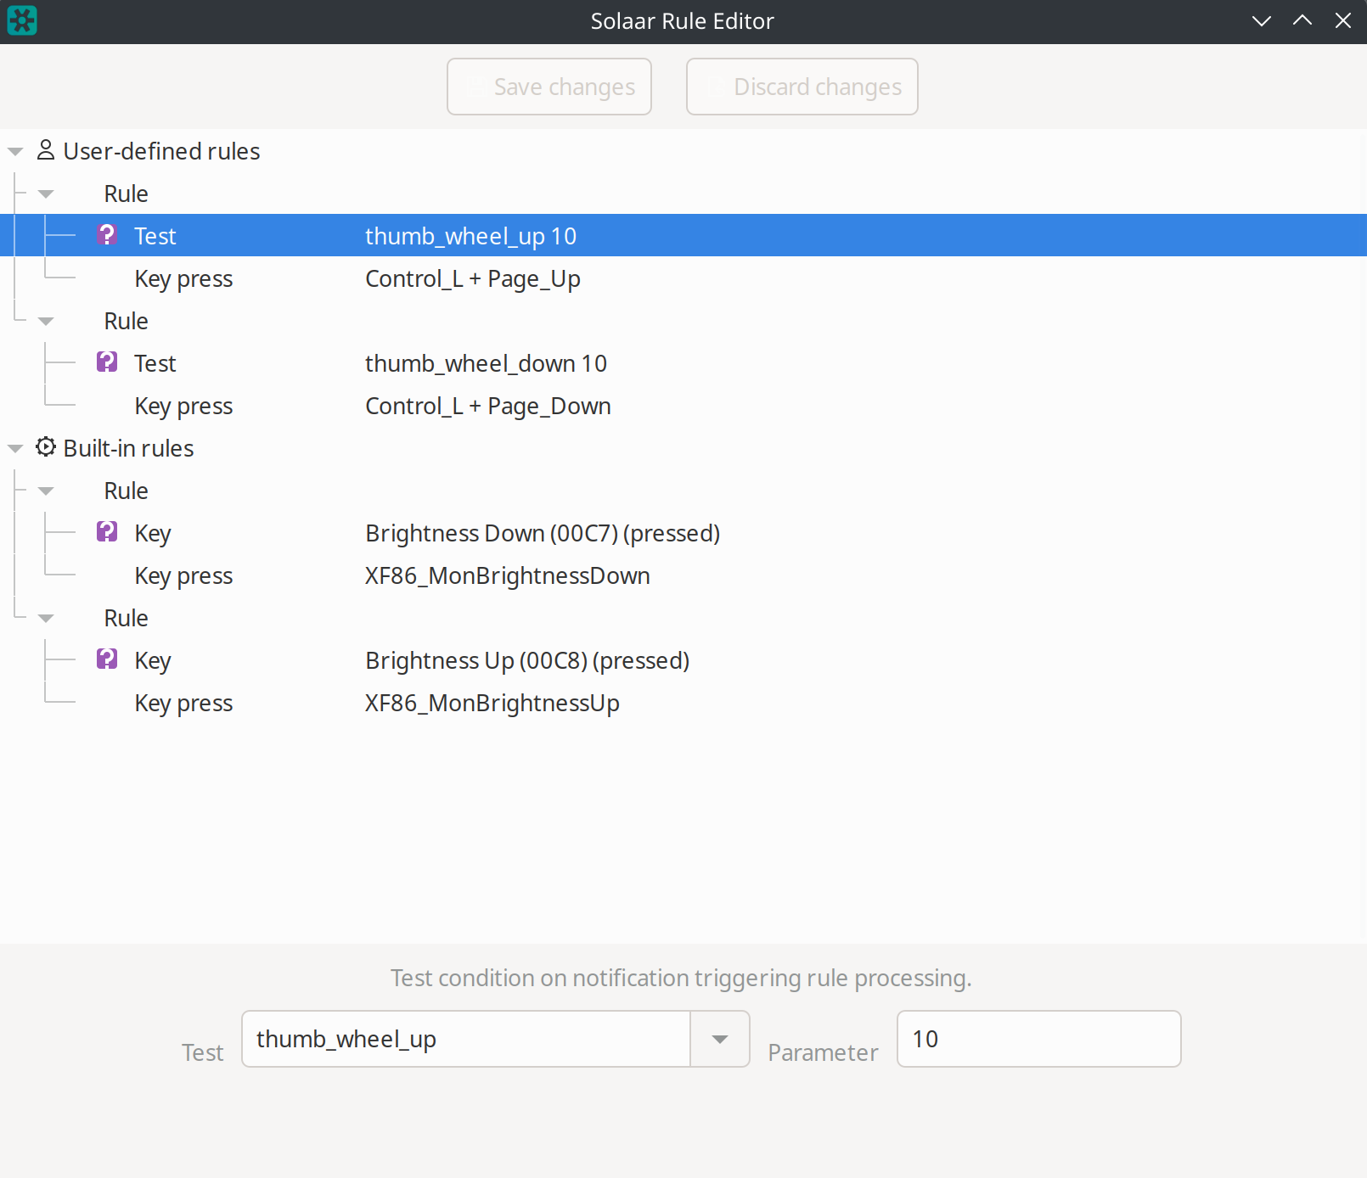Click the Parameter input field
This screenshot has width=1367, height=1178.
tap(1038, 1039)
